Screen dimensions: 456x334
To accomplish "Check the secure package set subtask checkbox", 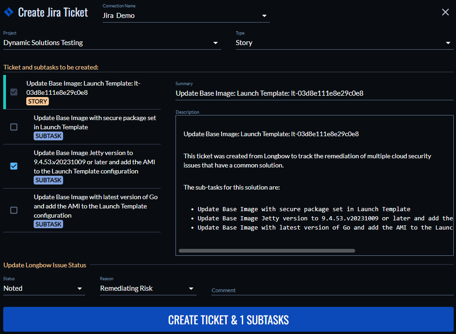I will [14, 127].
